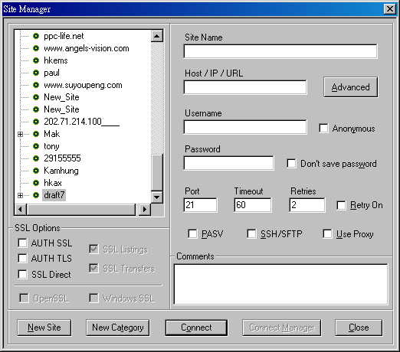Click the vertical scrollbar thumb in site list
Screen dimensions: 400x352
(x=157, y=173)
